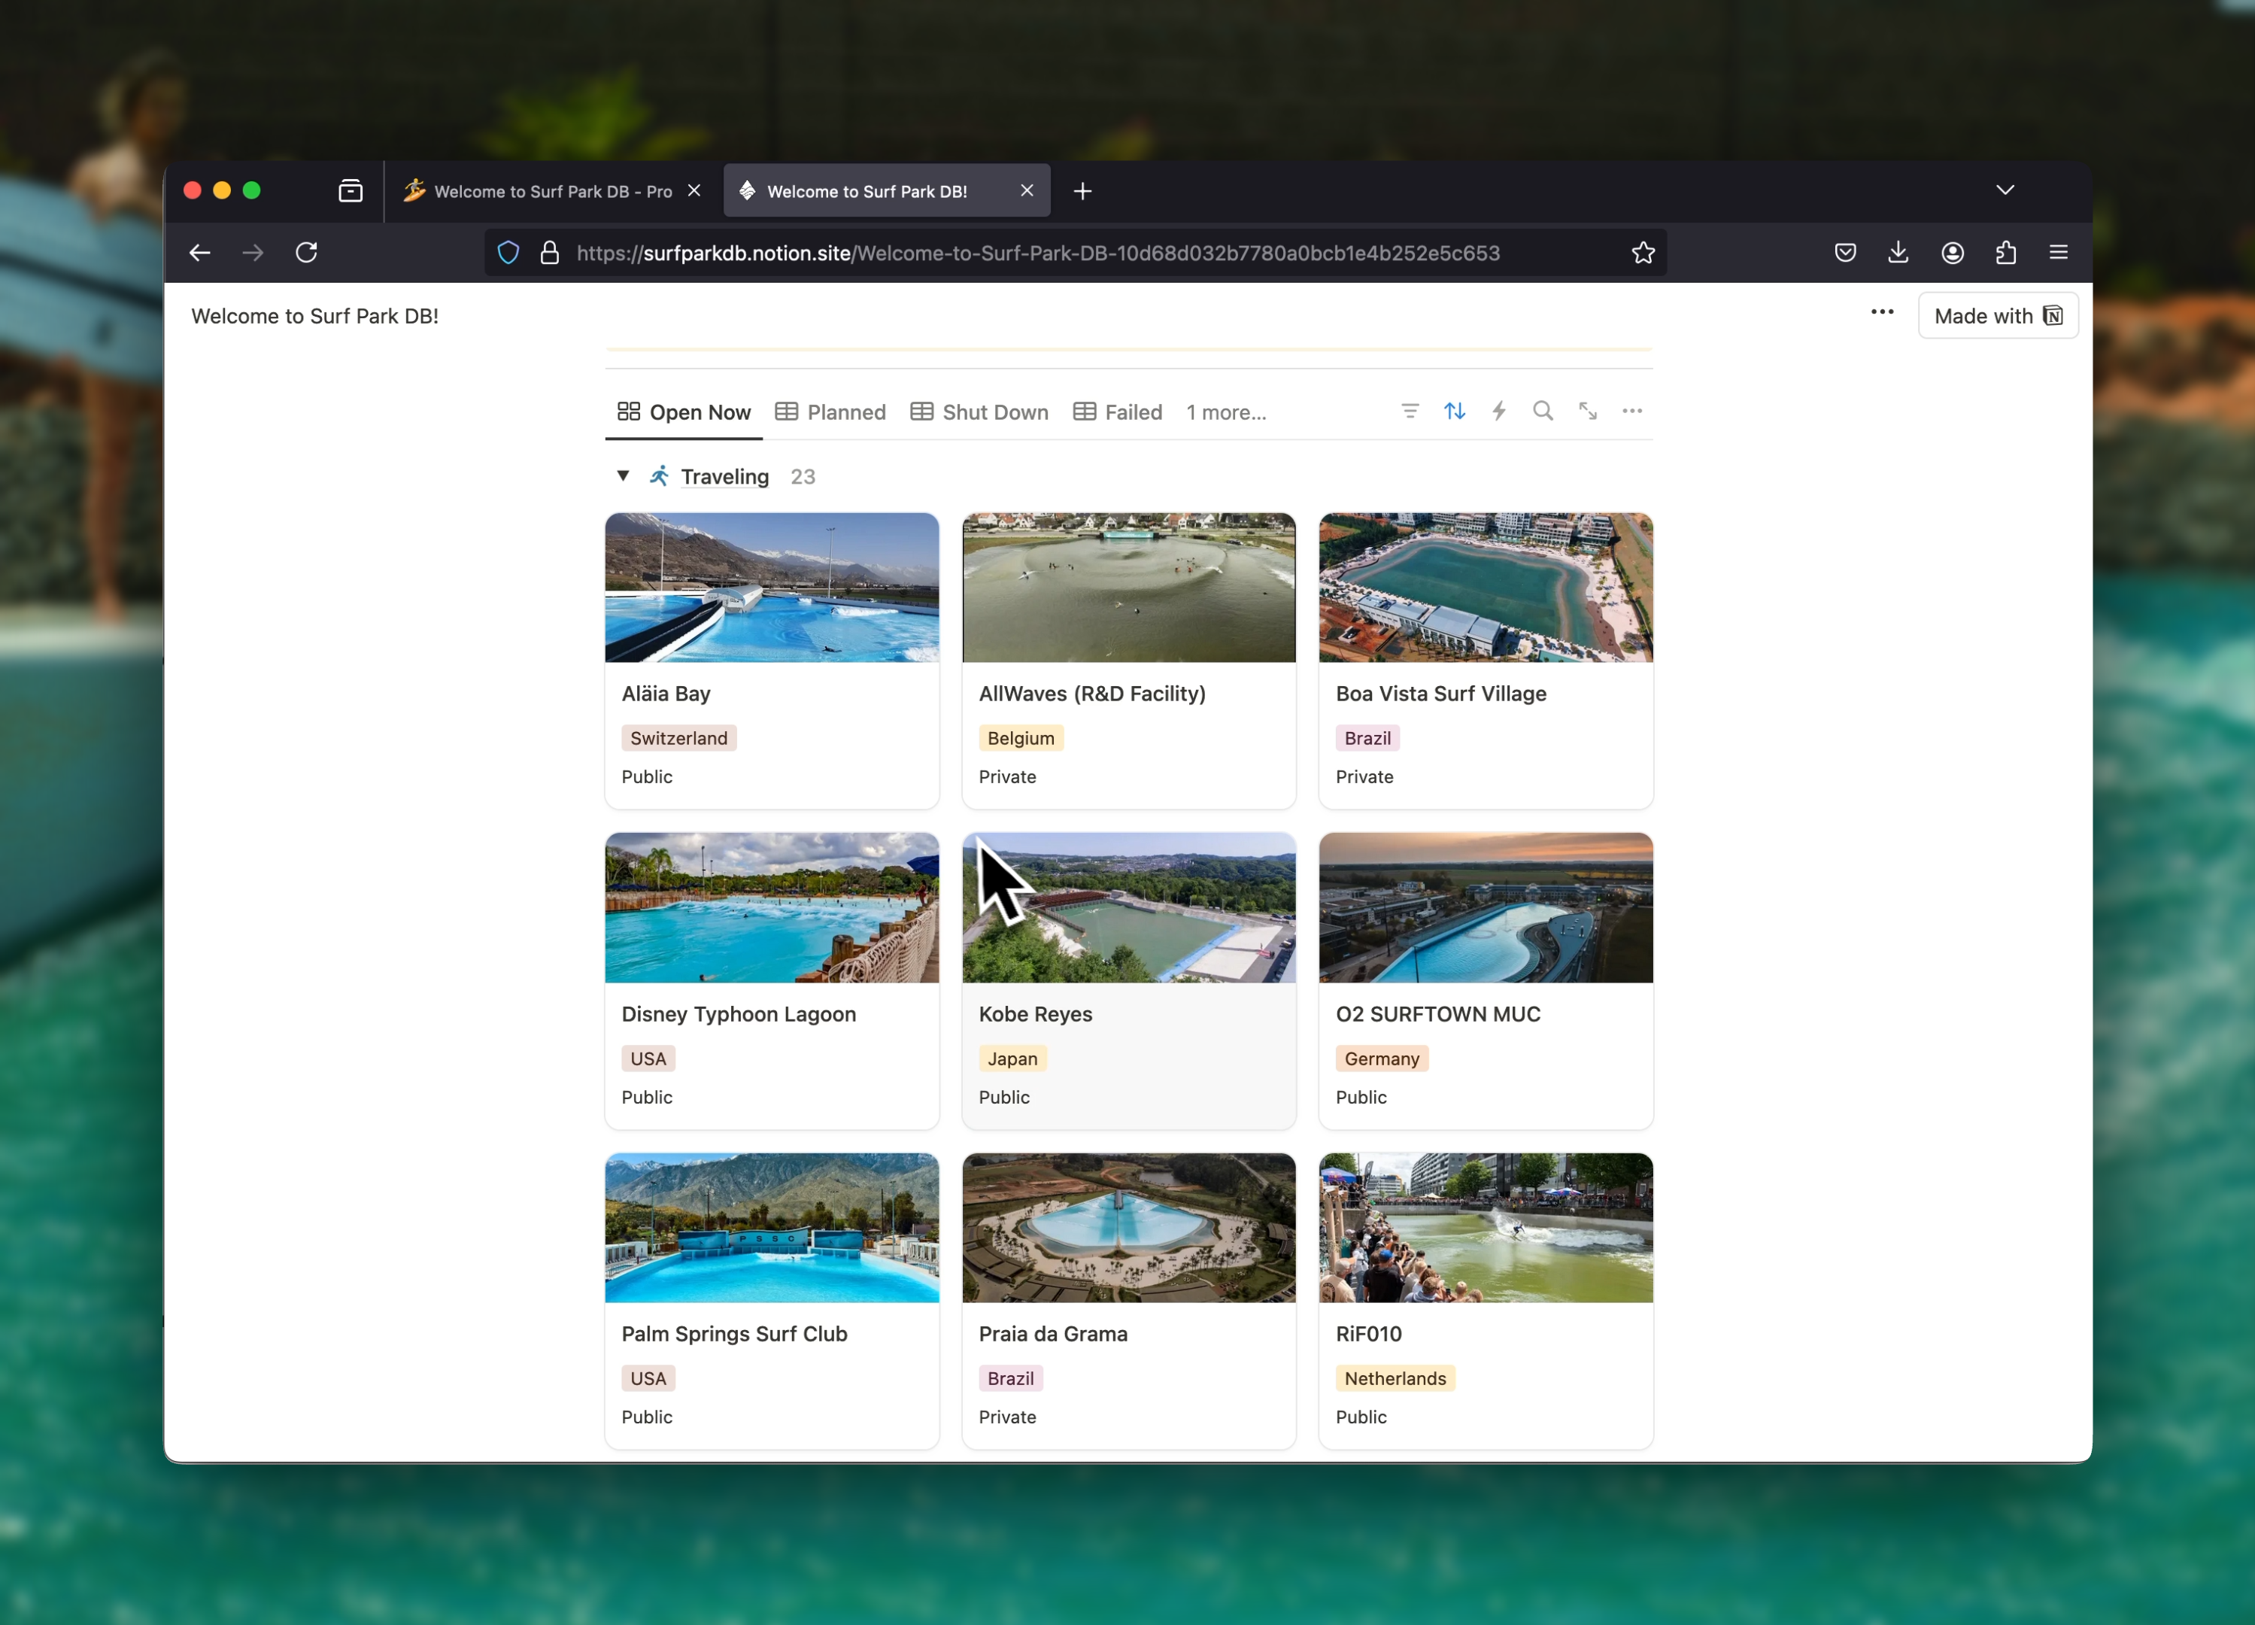Viewport: 2255px width, 1625px height.
Task: Open the Aläia Bay card image
Action: 772,588
